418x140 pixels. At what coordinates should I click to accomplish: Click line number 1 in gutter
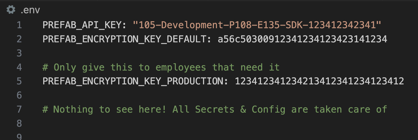click(19, 25)
